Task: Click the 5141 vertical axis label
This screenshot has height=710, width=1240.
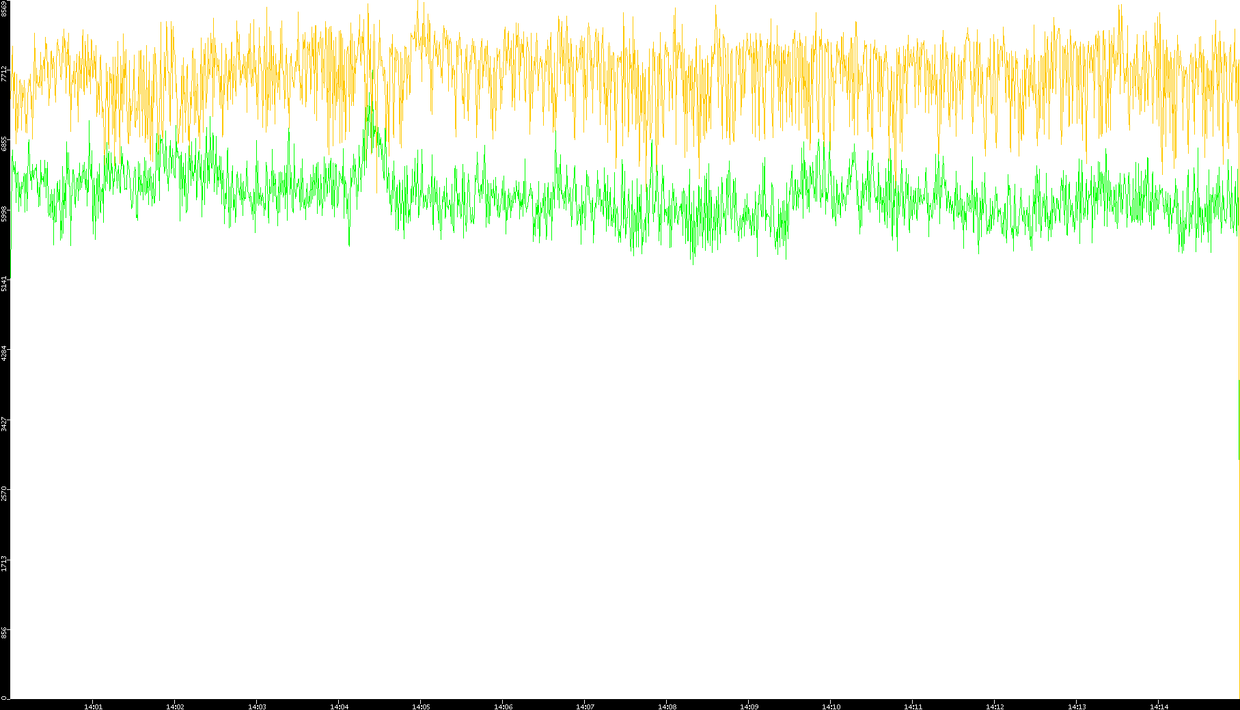Action: 5,284
